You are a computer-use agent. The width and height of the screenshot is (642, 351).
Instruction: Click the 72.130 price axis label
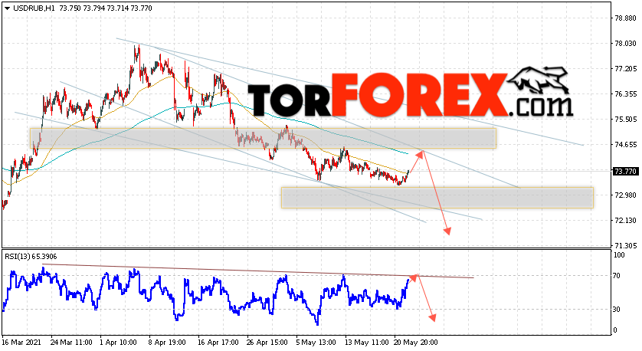point(625,221)
